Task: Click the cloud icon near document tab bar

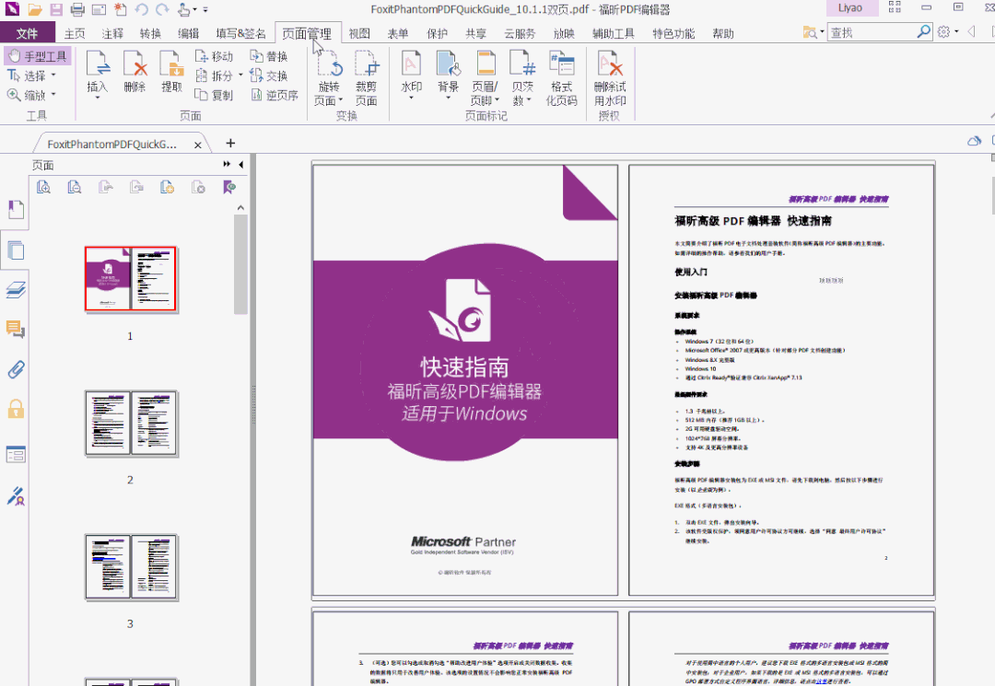Action: tap(974, 141)
